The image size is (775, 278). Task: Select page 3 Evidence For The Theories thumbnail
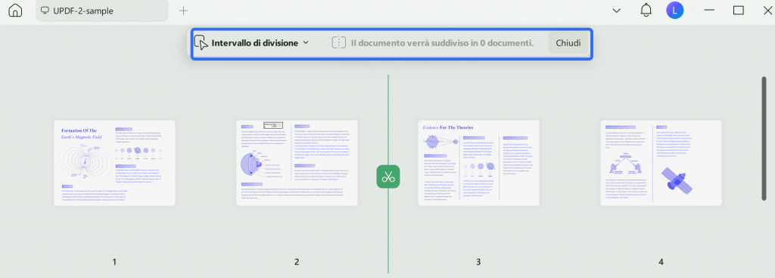pyautogui.click(x=478, y=163)
